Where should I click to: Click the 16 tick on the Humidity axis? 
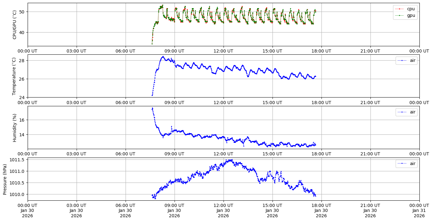coord(22,120)
